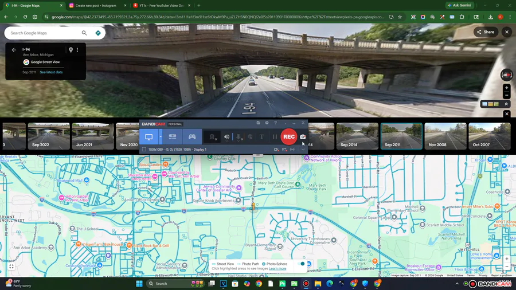
Task: Select Sep 2014 imagery thumbnail
Action: click(x=357, y=136)
